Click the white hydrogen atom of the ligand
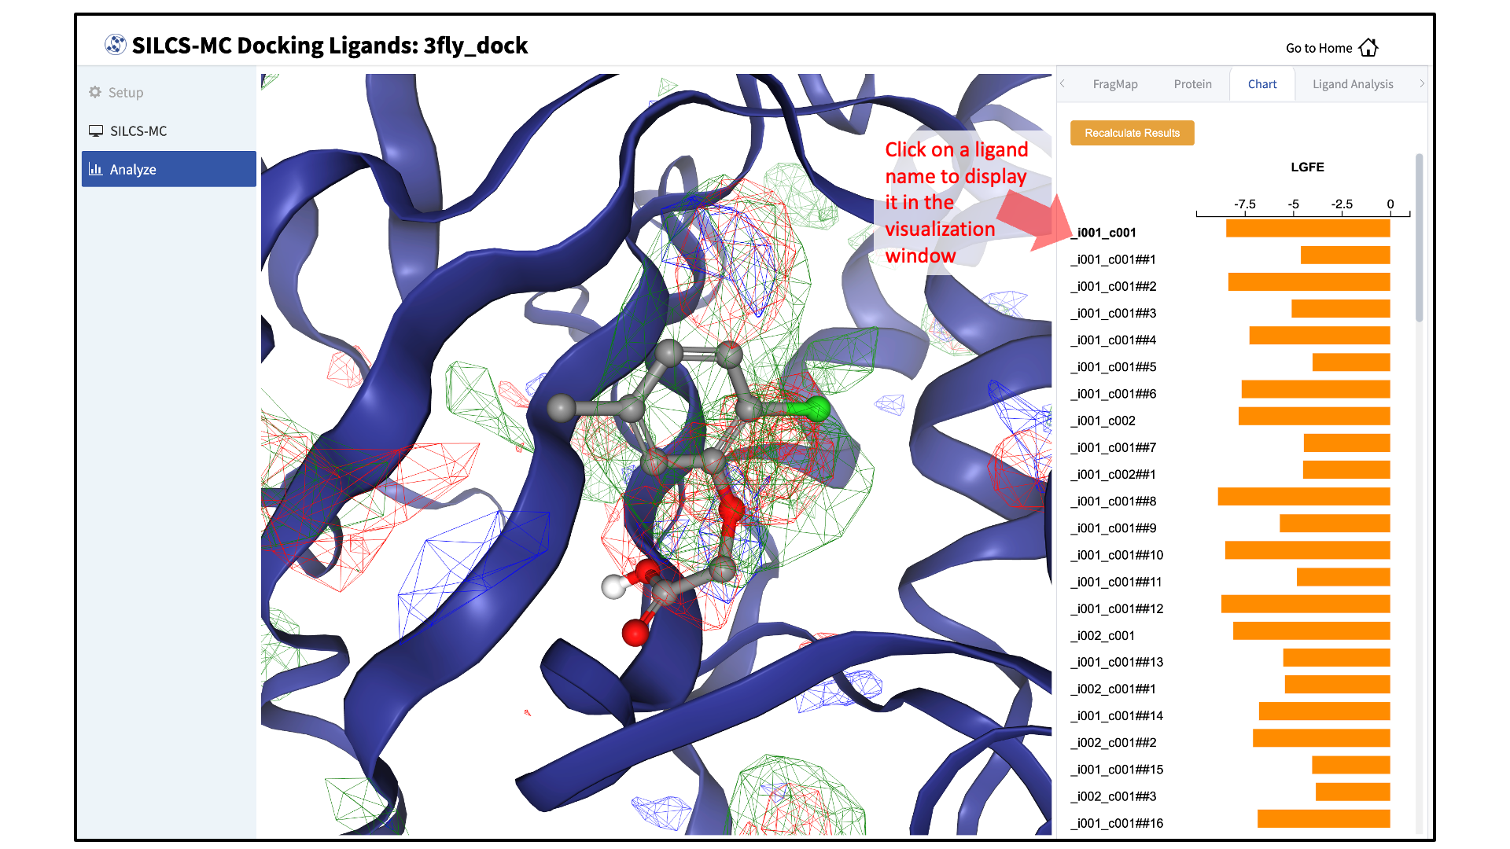The height and width of the screenshot is (849, 1510). pyautogui.click(x=613, y=586)
